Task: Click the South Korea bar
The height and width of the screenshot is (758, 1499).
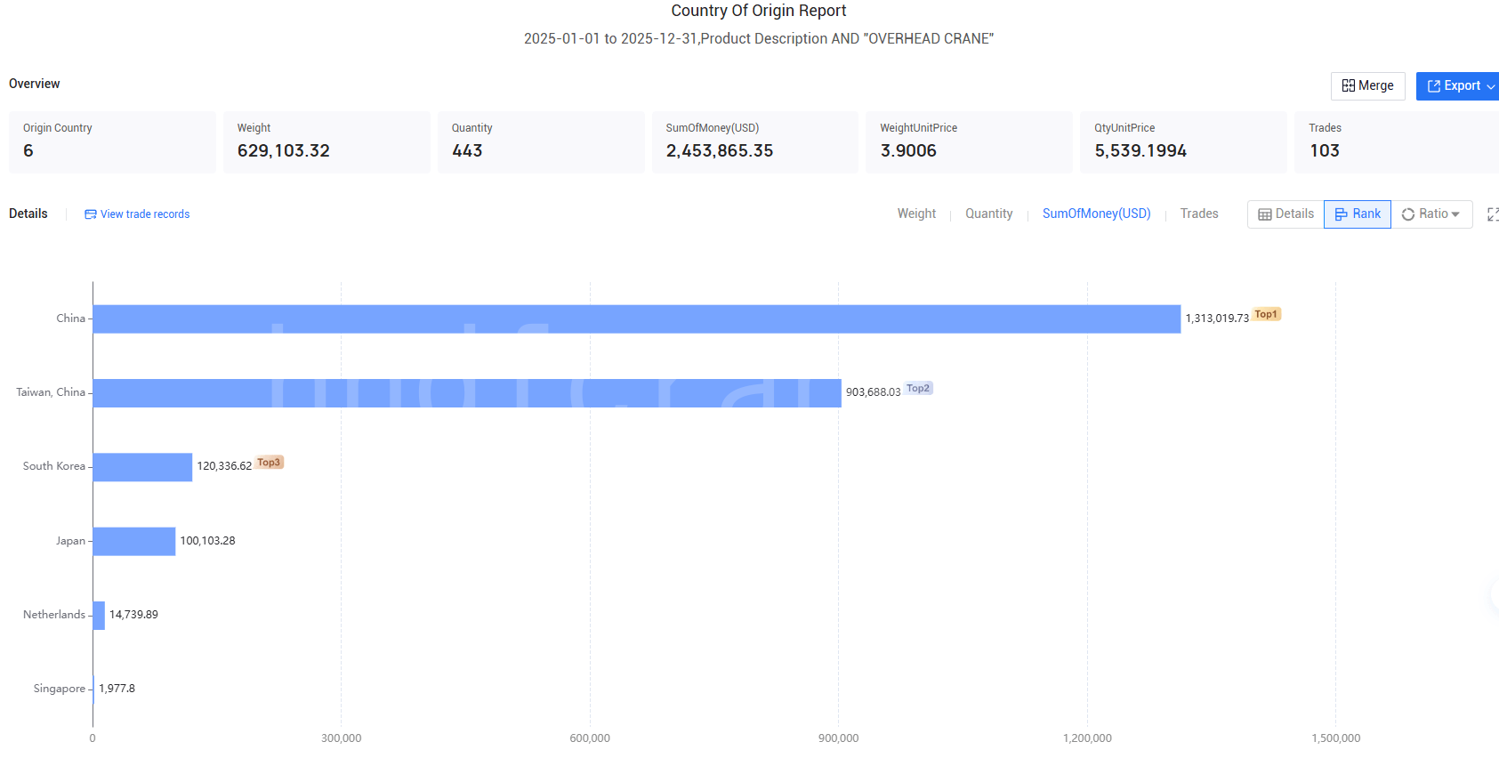Action: 142,467
